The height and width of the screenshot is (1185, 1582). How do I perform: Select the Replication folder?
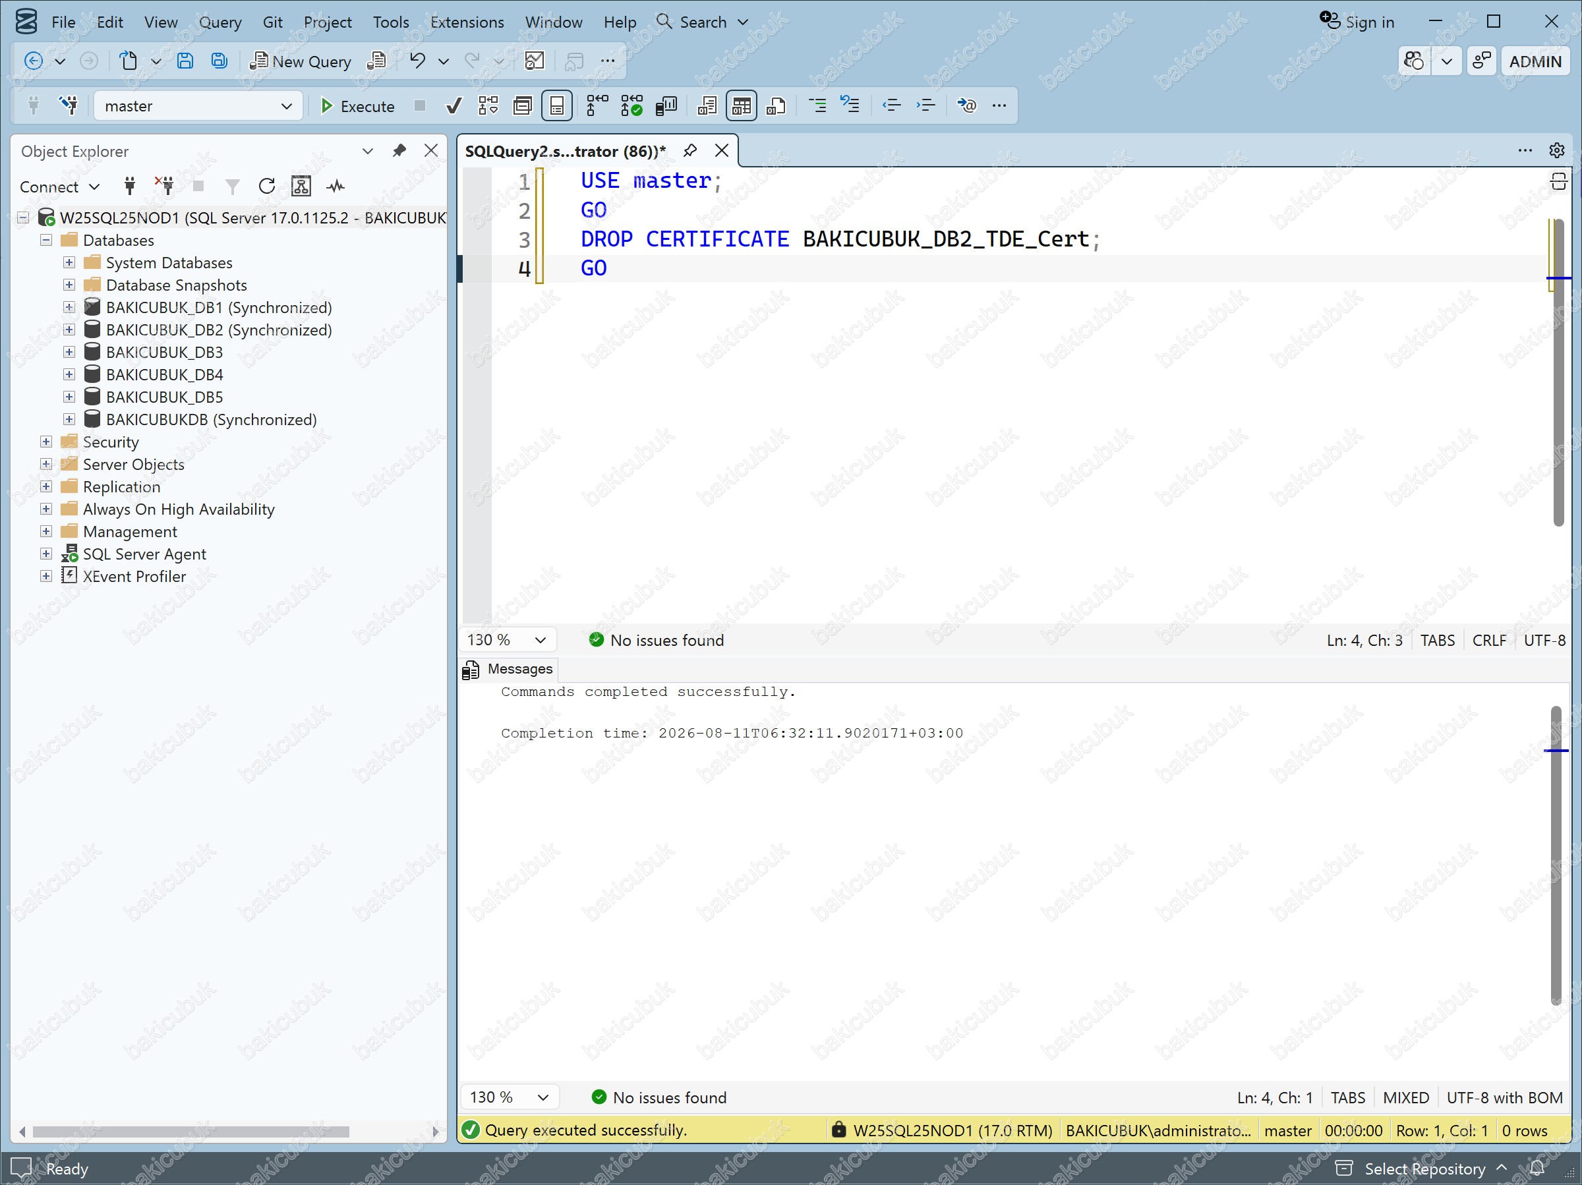click(x=121, y=486)
